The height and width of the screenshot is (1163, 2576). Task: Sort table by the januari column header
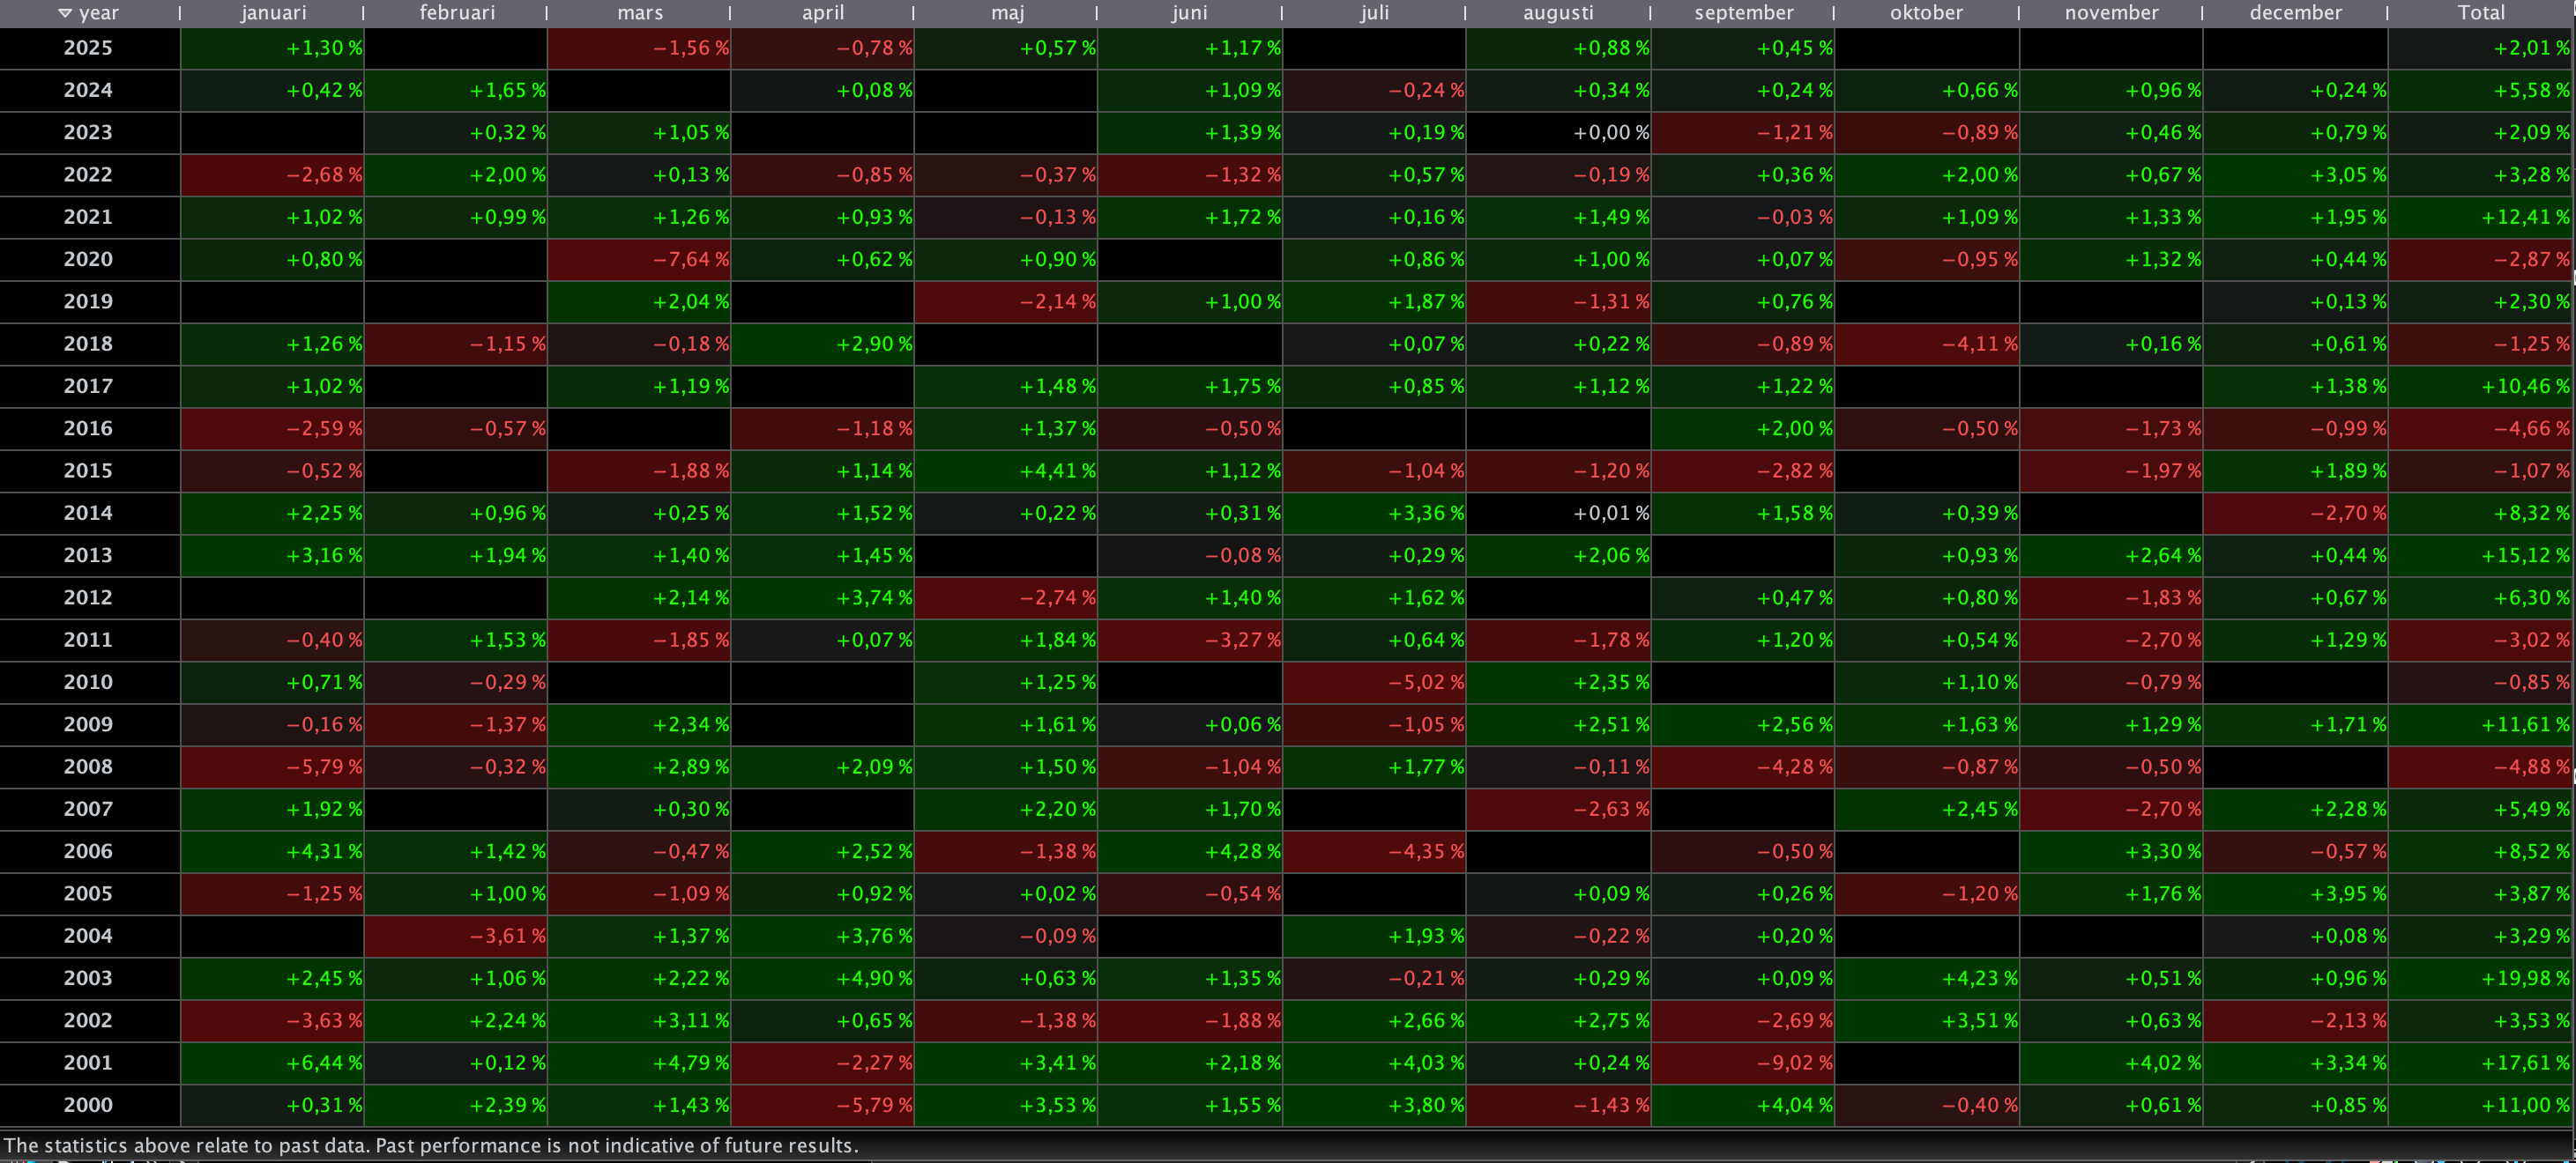click(x=273, y=13)
